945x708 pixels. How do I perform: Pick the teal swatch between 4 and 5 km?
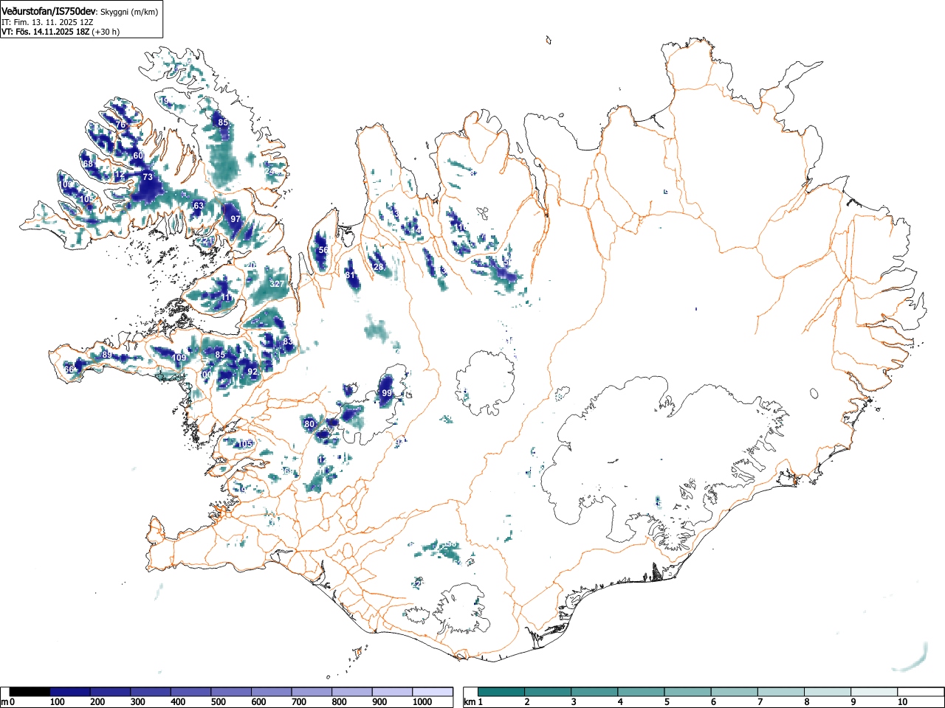coord(642,692)
